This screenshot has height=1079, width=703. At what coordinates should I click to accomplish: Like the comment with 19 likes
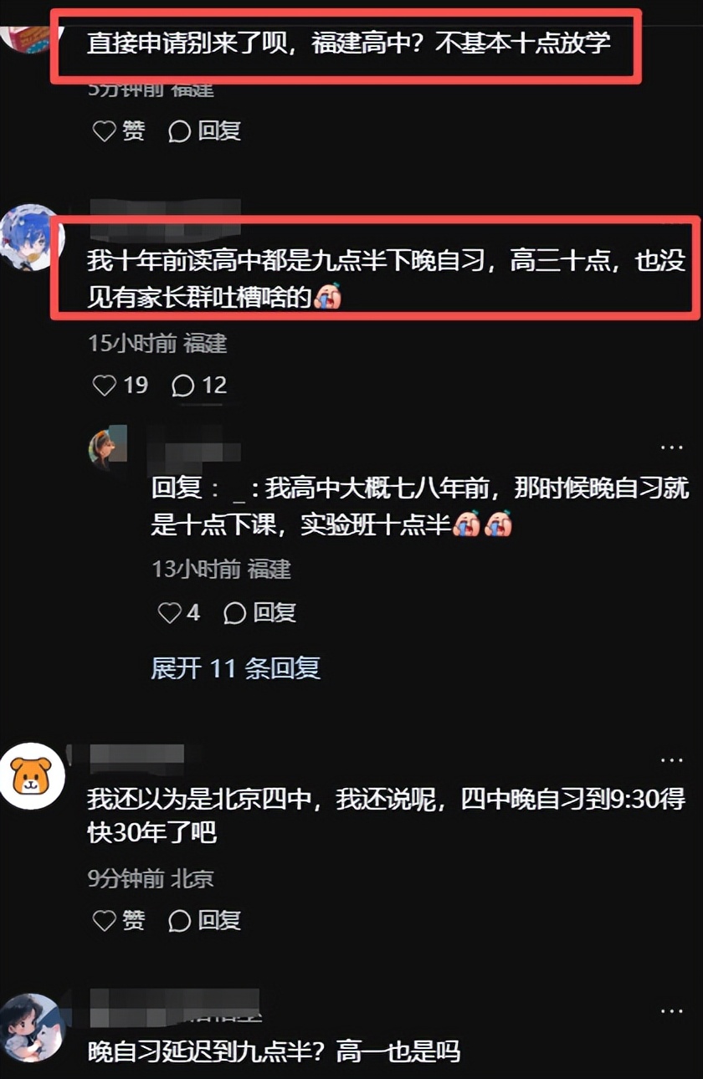119,385
